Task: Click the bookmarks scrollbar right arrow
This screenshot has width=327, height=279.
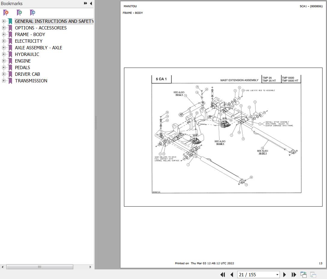Action: (90, 267)
